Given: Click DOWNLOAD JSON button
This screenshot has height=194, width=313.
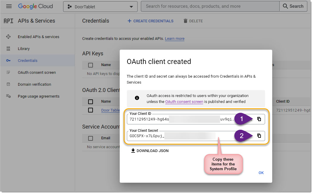Looking at the screenshot, I should [x=150, y=151].
